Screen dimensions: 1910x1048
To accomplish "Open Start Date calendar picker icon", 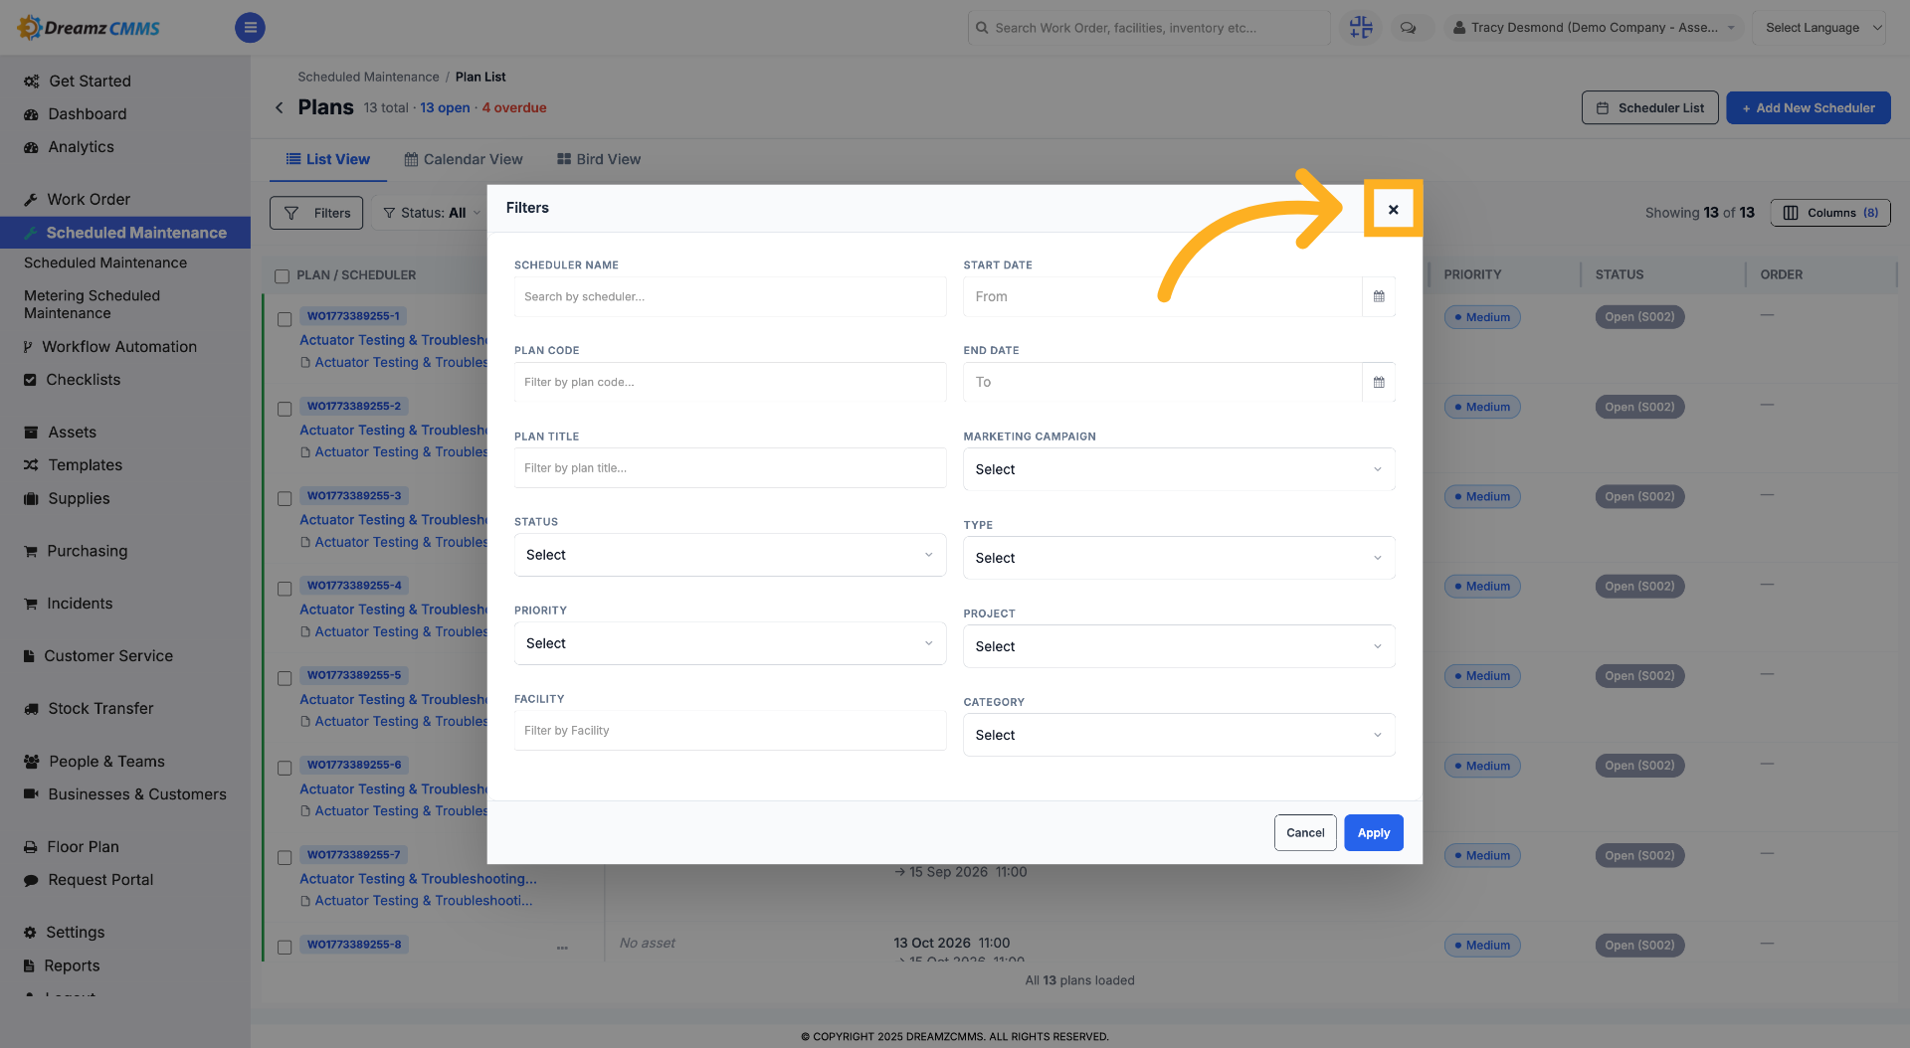I will point(1379,296).
